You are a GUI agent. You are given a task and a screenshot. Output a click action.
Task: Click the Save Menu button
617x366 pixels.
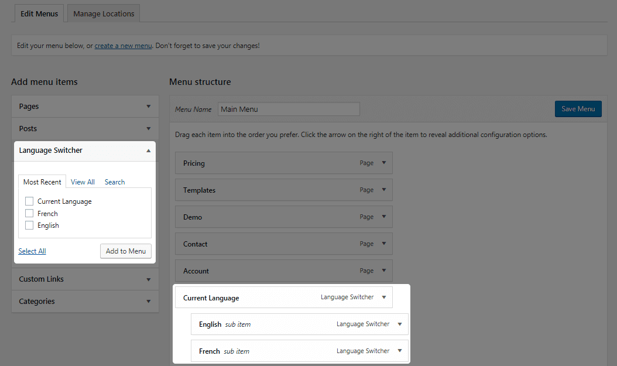(578, 109)
